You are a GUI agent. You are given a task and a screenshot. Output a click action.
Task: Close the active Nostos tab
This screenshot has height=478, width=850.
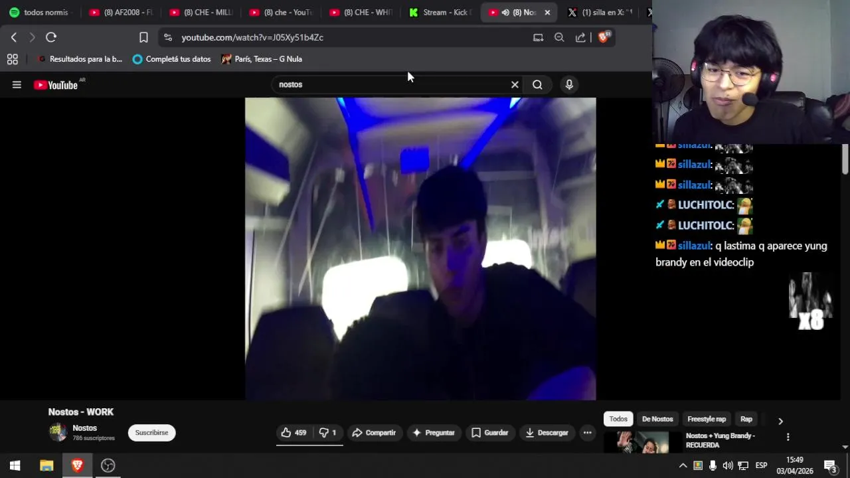(547, 12)
